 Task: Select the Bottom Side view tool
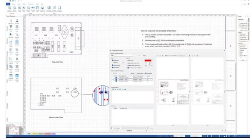pos(11,28)
